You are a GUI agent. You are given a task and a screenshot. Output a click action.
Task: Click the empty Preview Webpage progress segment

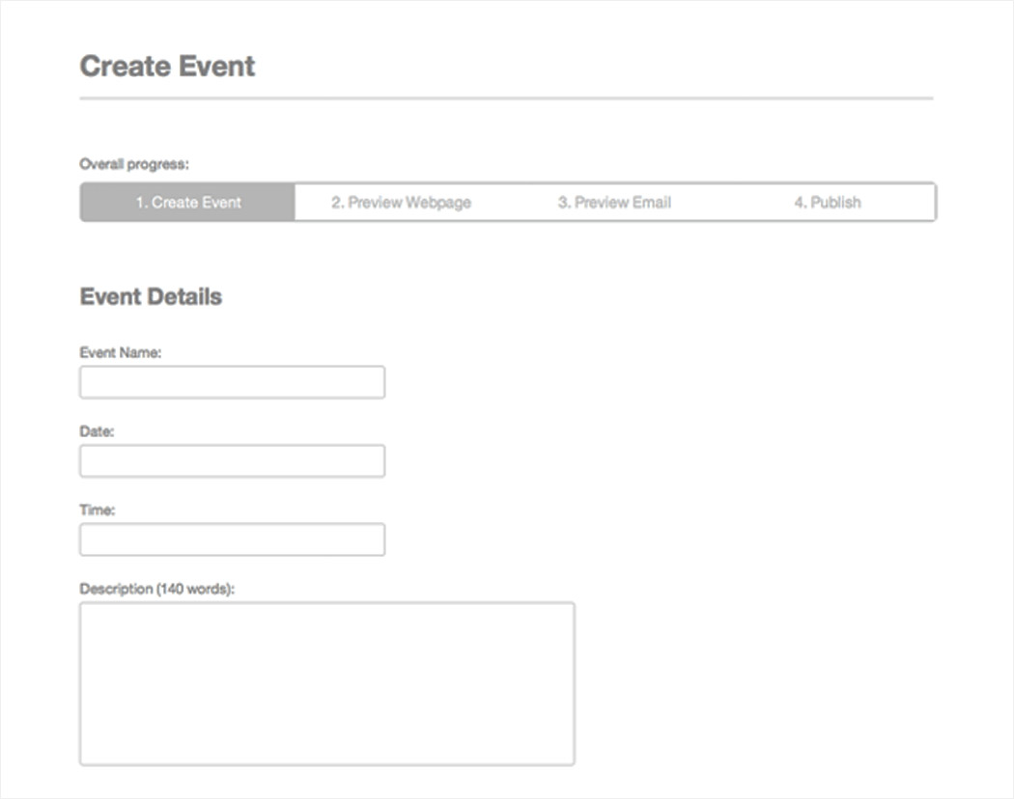click(400, 202)
